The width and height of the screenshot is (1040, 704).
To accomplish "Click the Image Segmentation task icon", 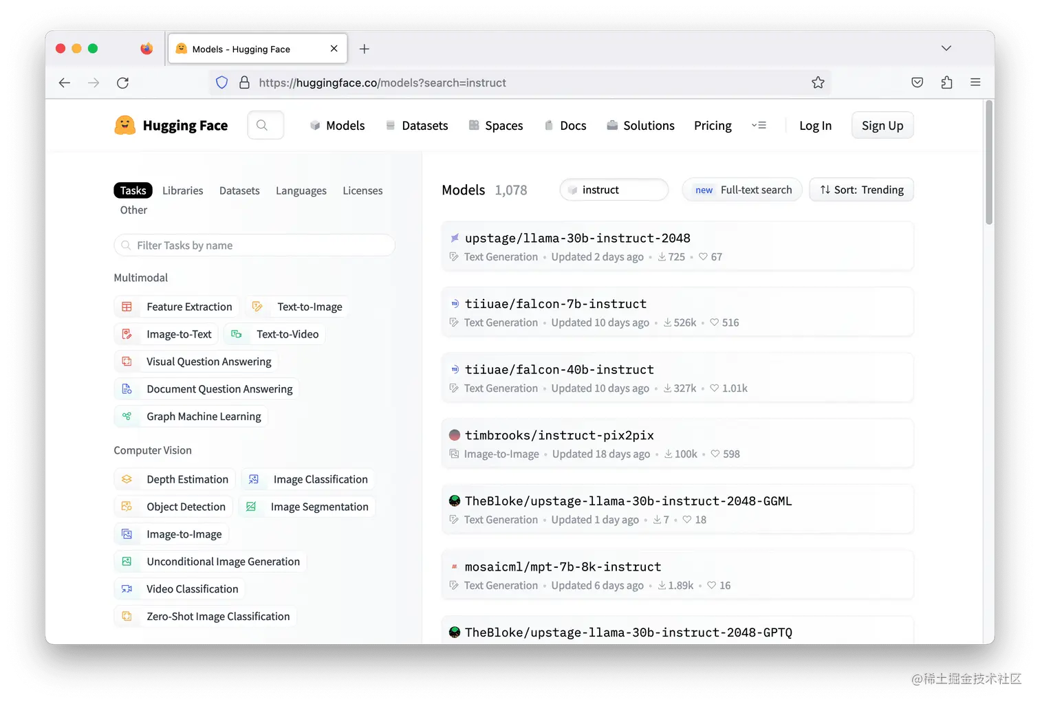I will [x=251, y=507].
